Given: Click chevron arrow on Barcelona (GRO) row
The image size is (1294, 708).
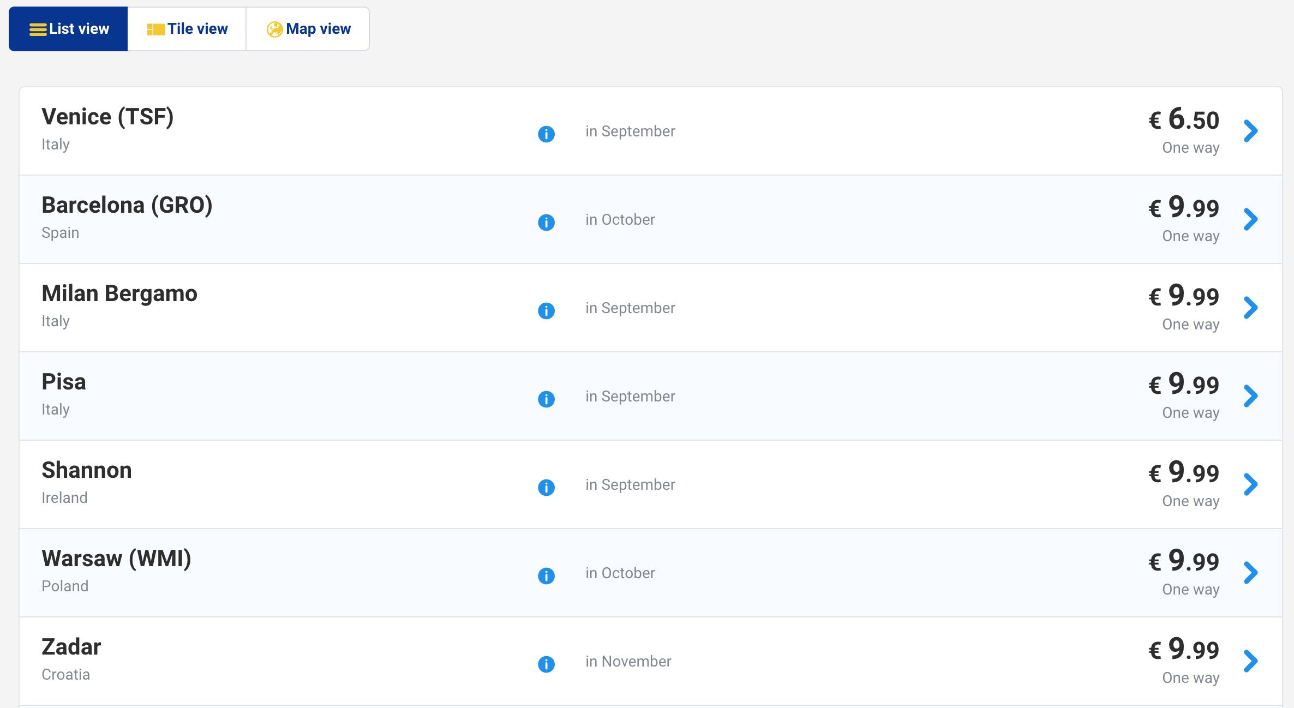Looking at the screenshot, I should [1250, 219].
